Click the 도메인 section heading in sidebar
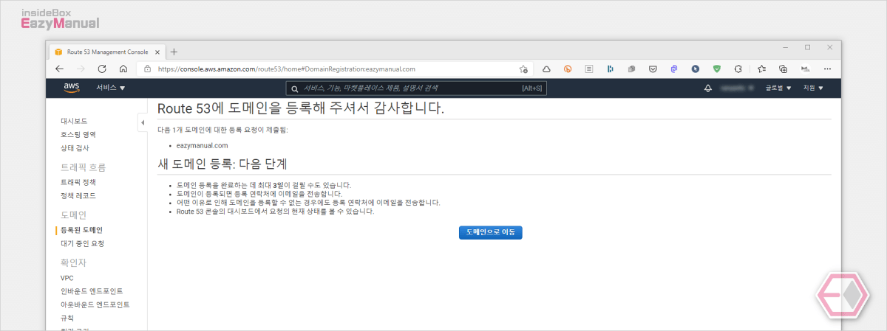The height and width of the screenshot is (331, 887). tap(74, 215)
